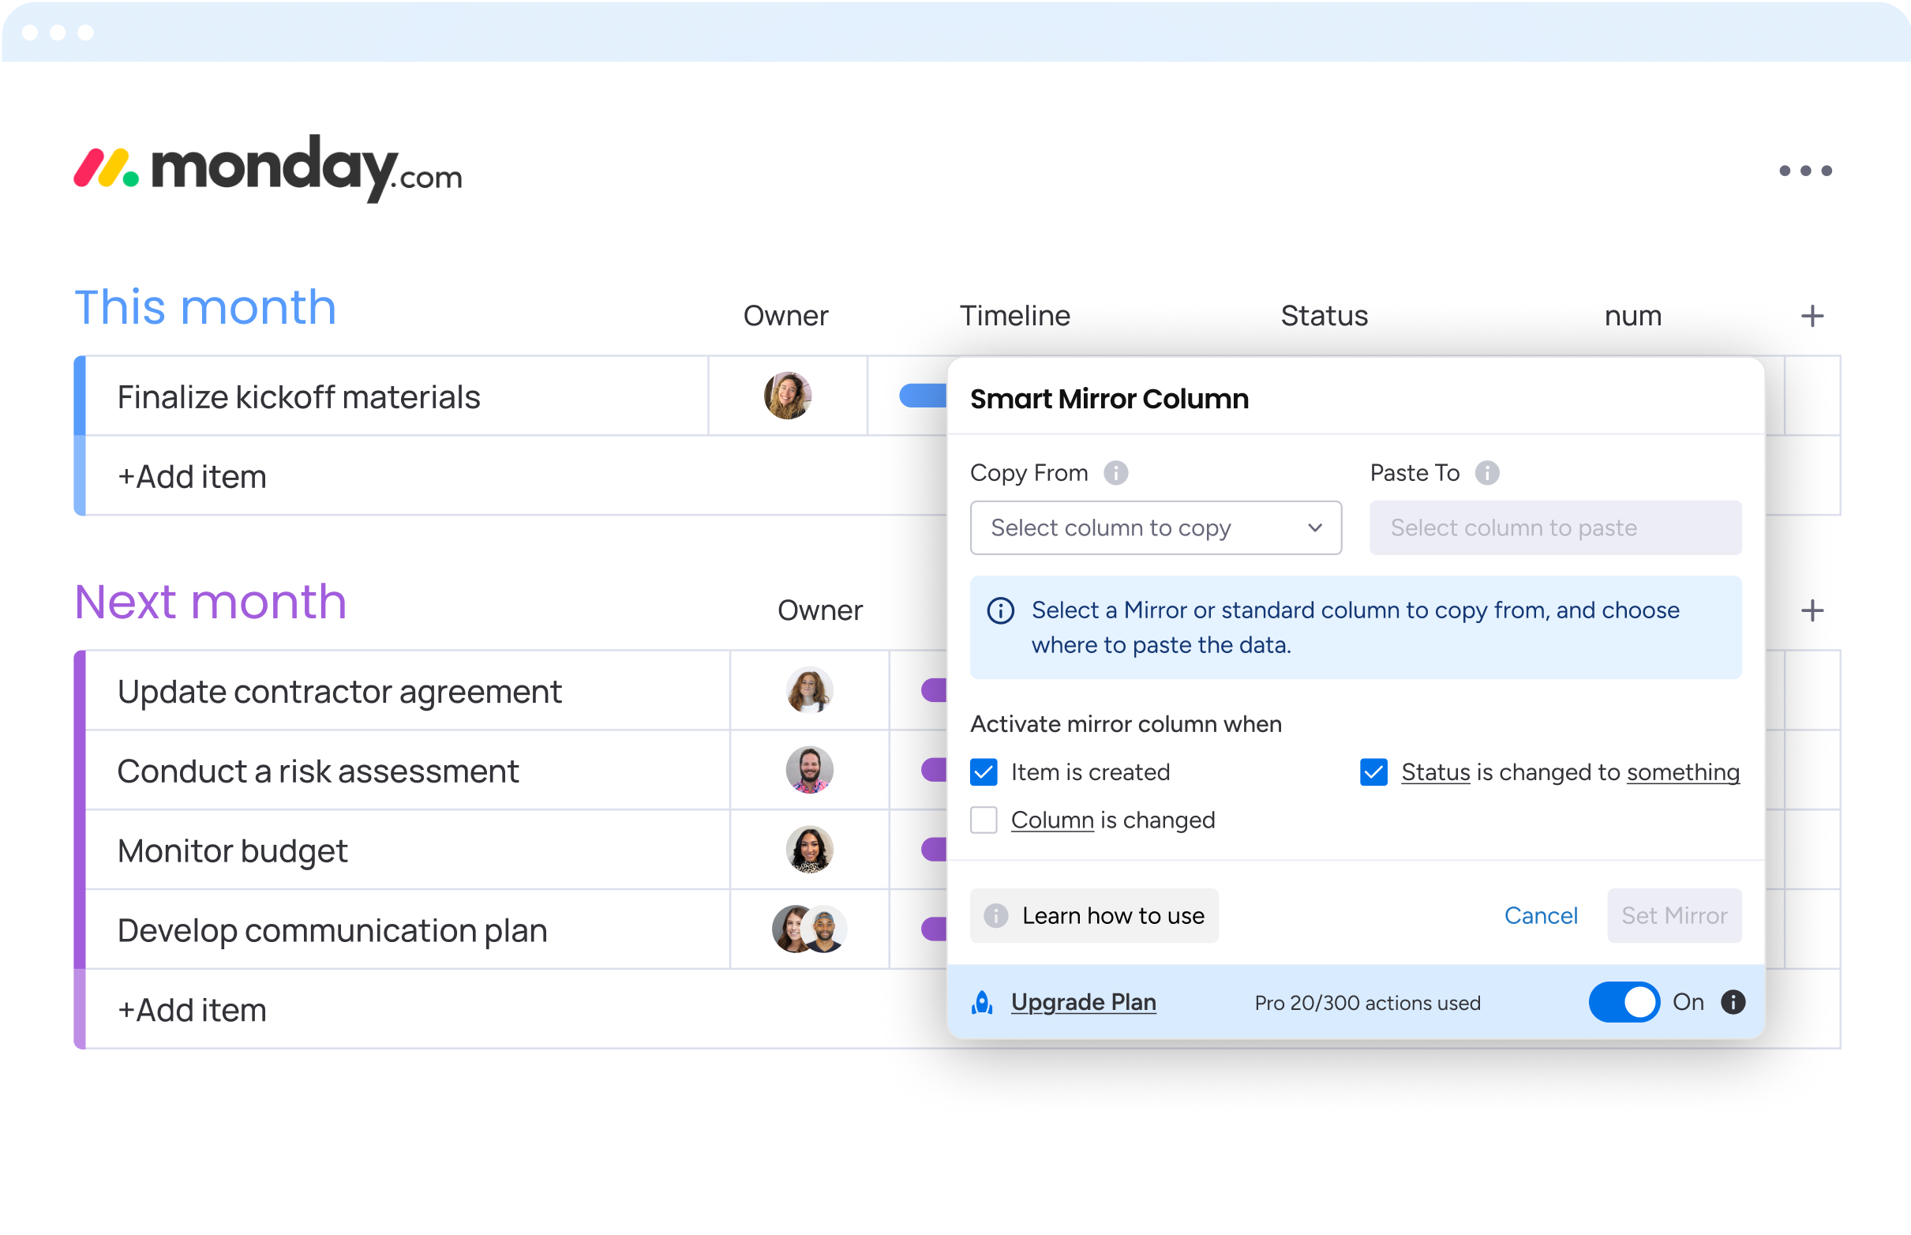Check the Column is changed checkbox

(984, 820)
